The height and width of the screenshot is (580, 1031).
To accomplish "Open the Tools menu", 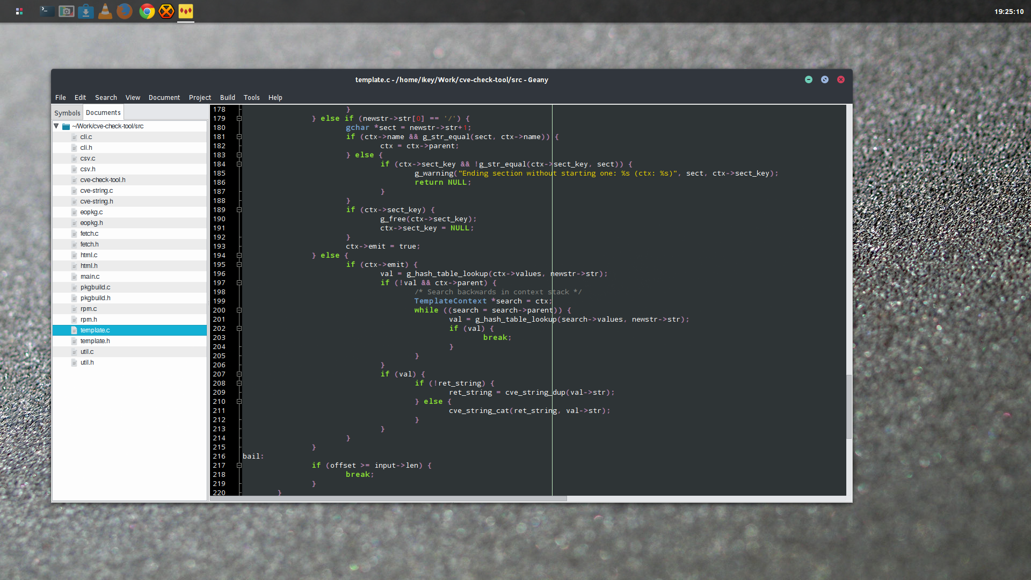I will (x=252, y=98).
